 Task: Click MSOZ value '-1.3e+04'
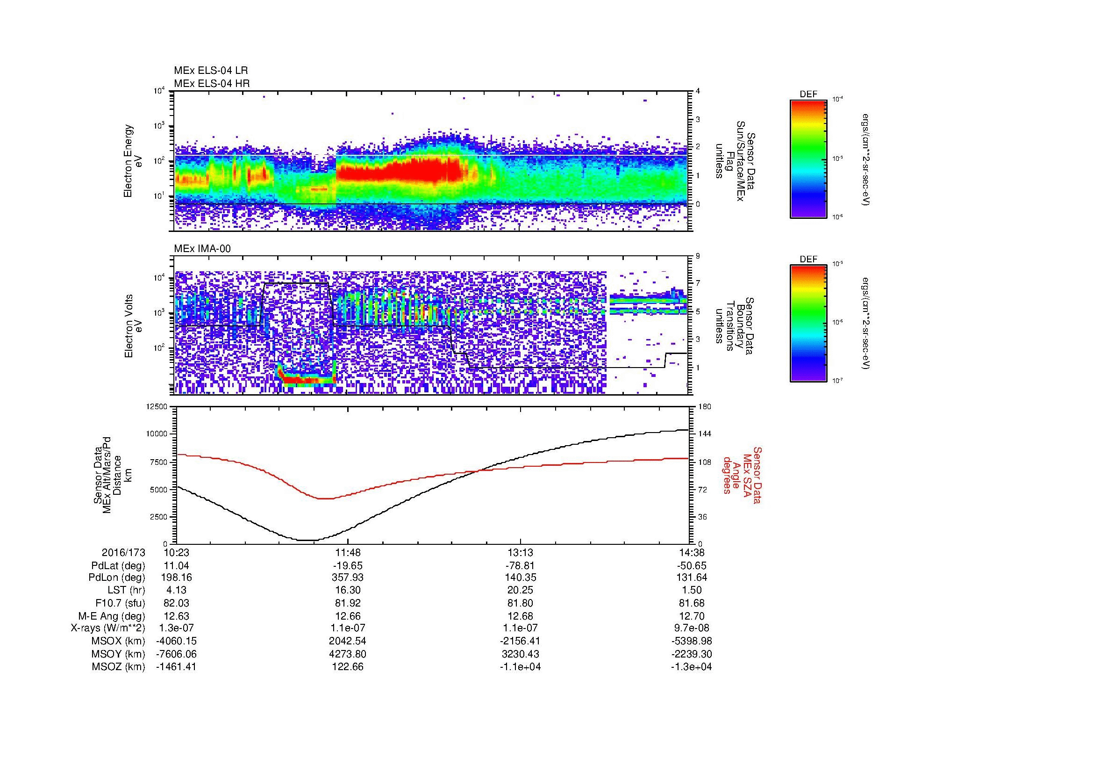(692, 667)
